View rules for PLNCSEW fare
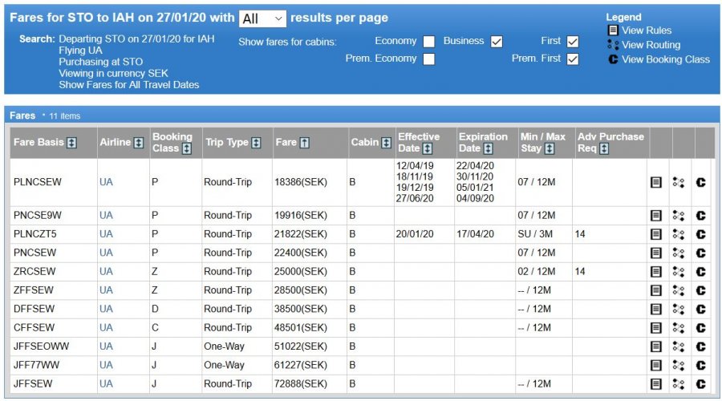The image size is (722, 401). click(655, 183)
